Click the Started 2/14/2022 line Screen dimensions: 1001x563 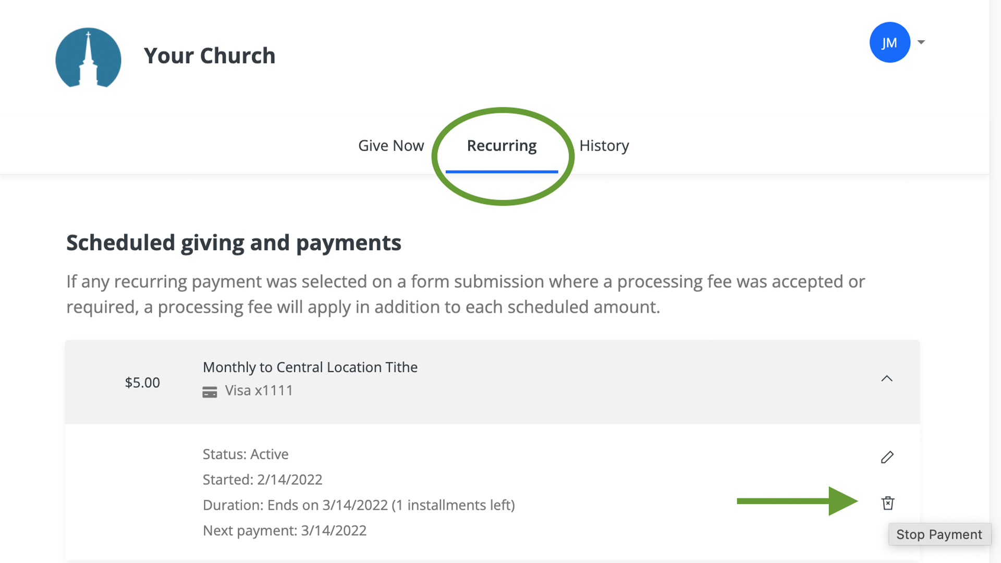(x=262, y=480)
